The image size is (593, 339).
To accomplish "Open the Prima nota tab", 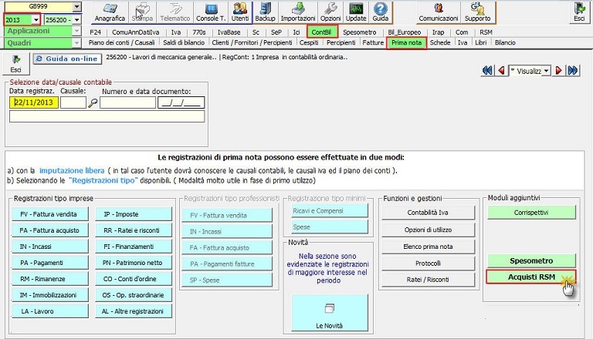I will (407, 42).
